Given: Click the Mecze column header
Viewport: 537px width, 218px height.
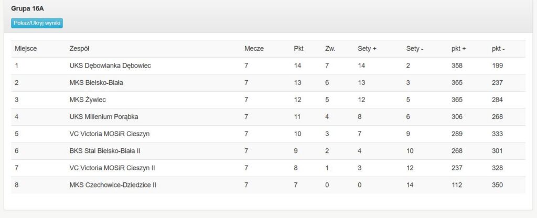Looking at the screenshot, I should click(x=254, y=49).
